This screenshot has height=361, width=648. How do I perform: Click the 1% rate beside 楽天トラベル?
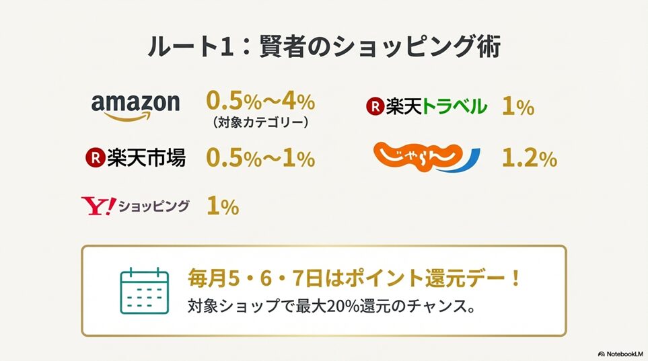pos(517,106)
